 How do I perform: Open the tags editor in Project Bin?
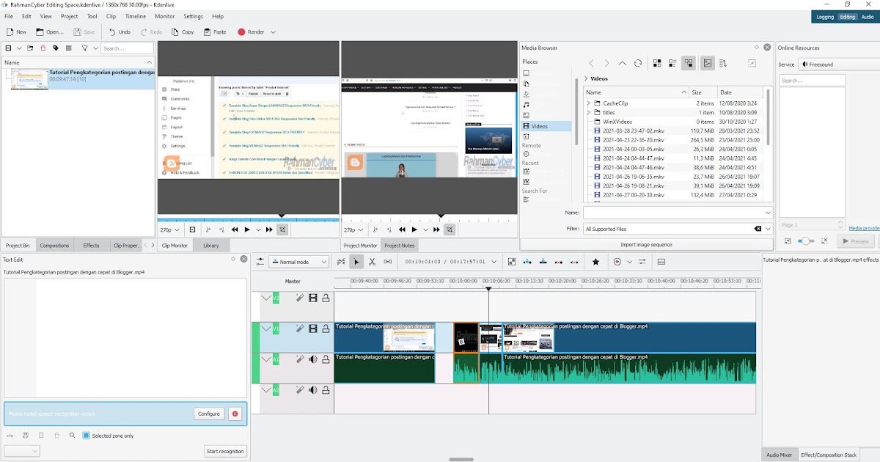coord(56,48)
